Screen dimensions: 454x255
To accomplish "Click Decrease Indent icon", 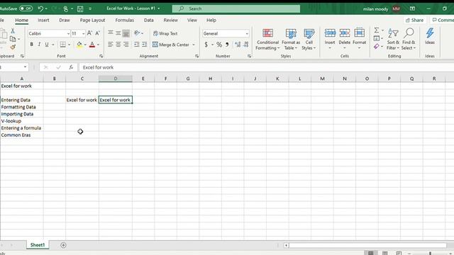I will point(137,45).
